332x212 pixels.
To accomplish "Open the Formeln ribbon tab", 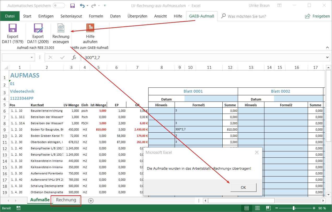I will [96, 16].
